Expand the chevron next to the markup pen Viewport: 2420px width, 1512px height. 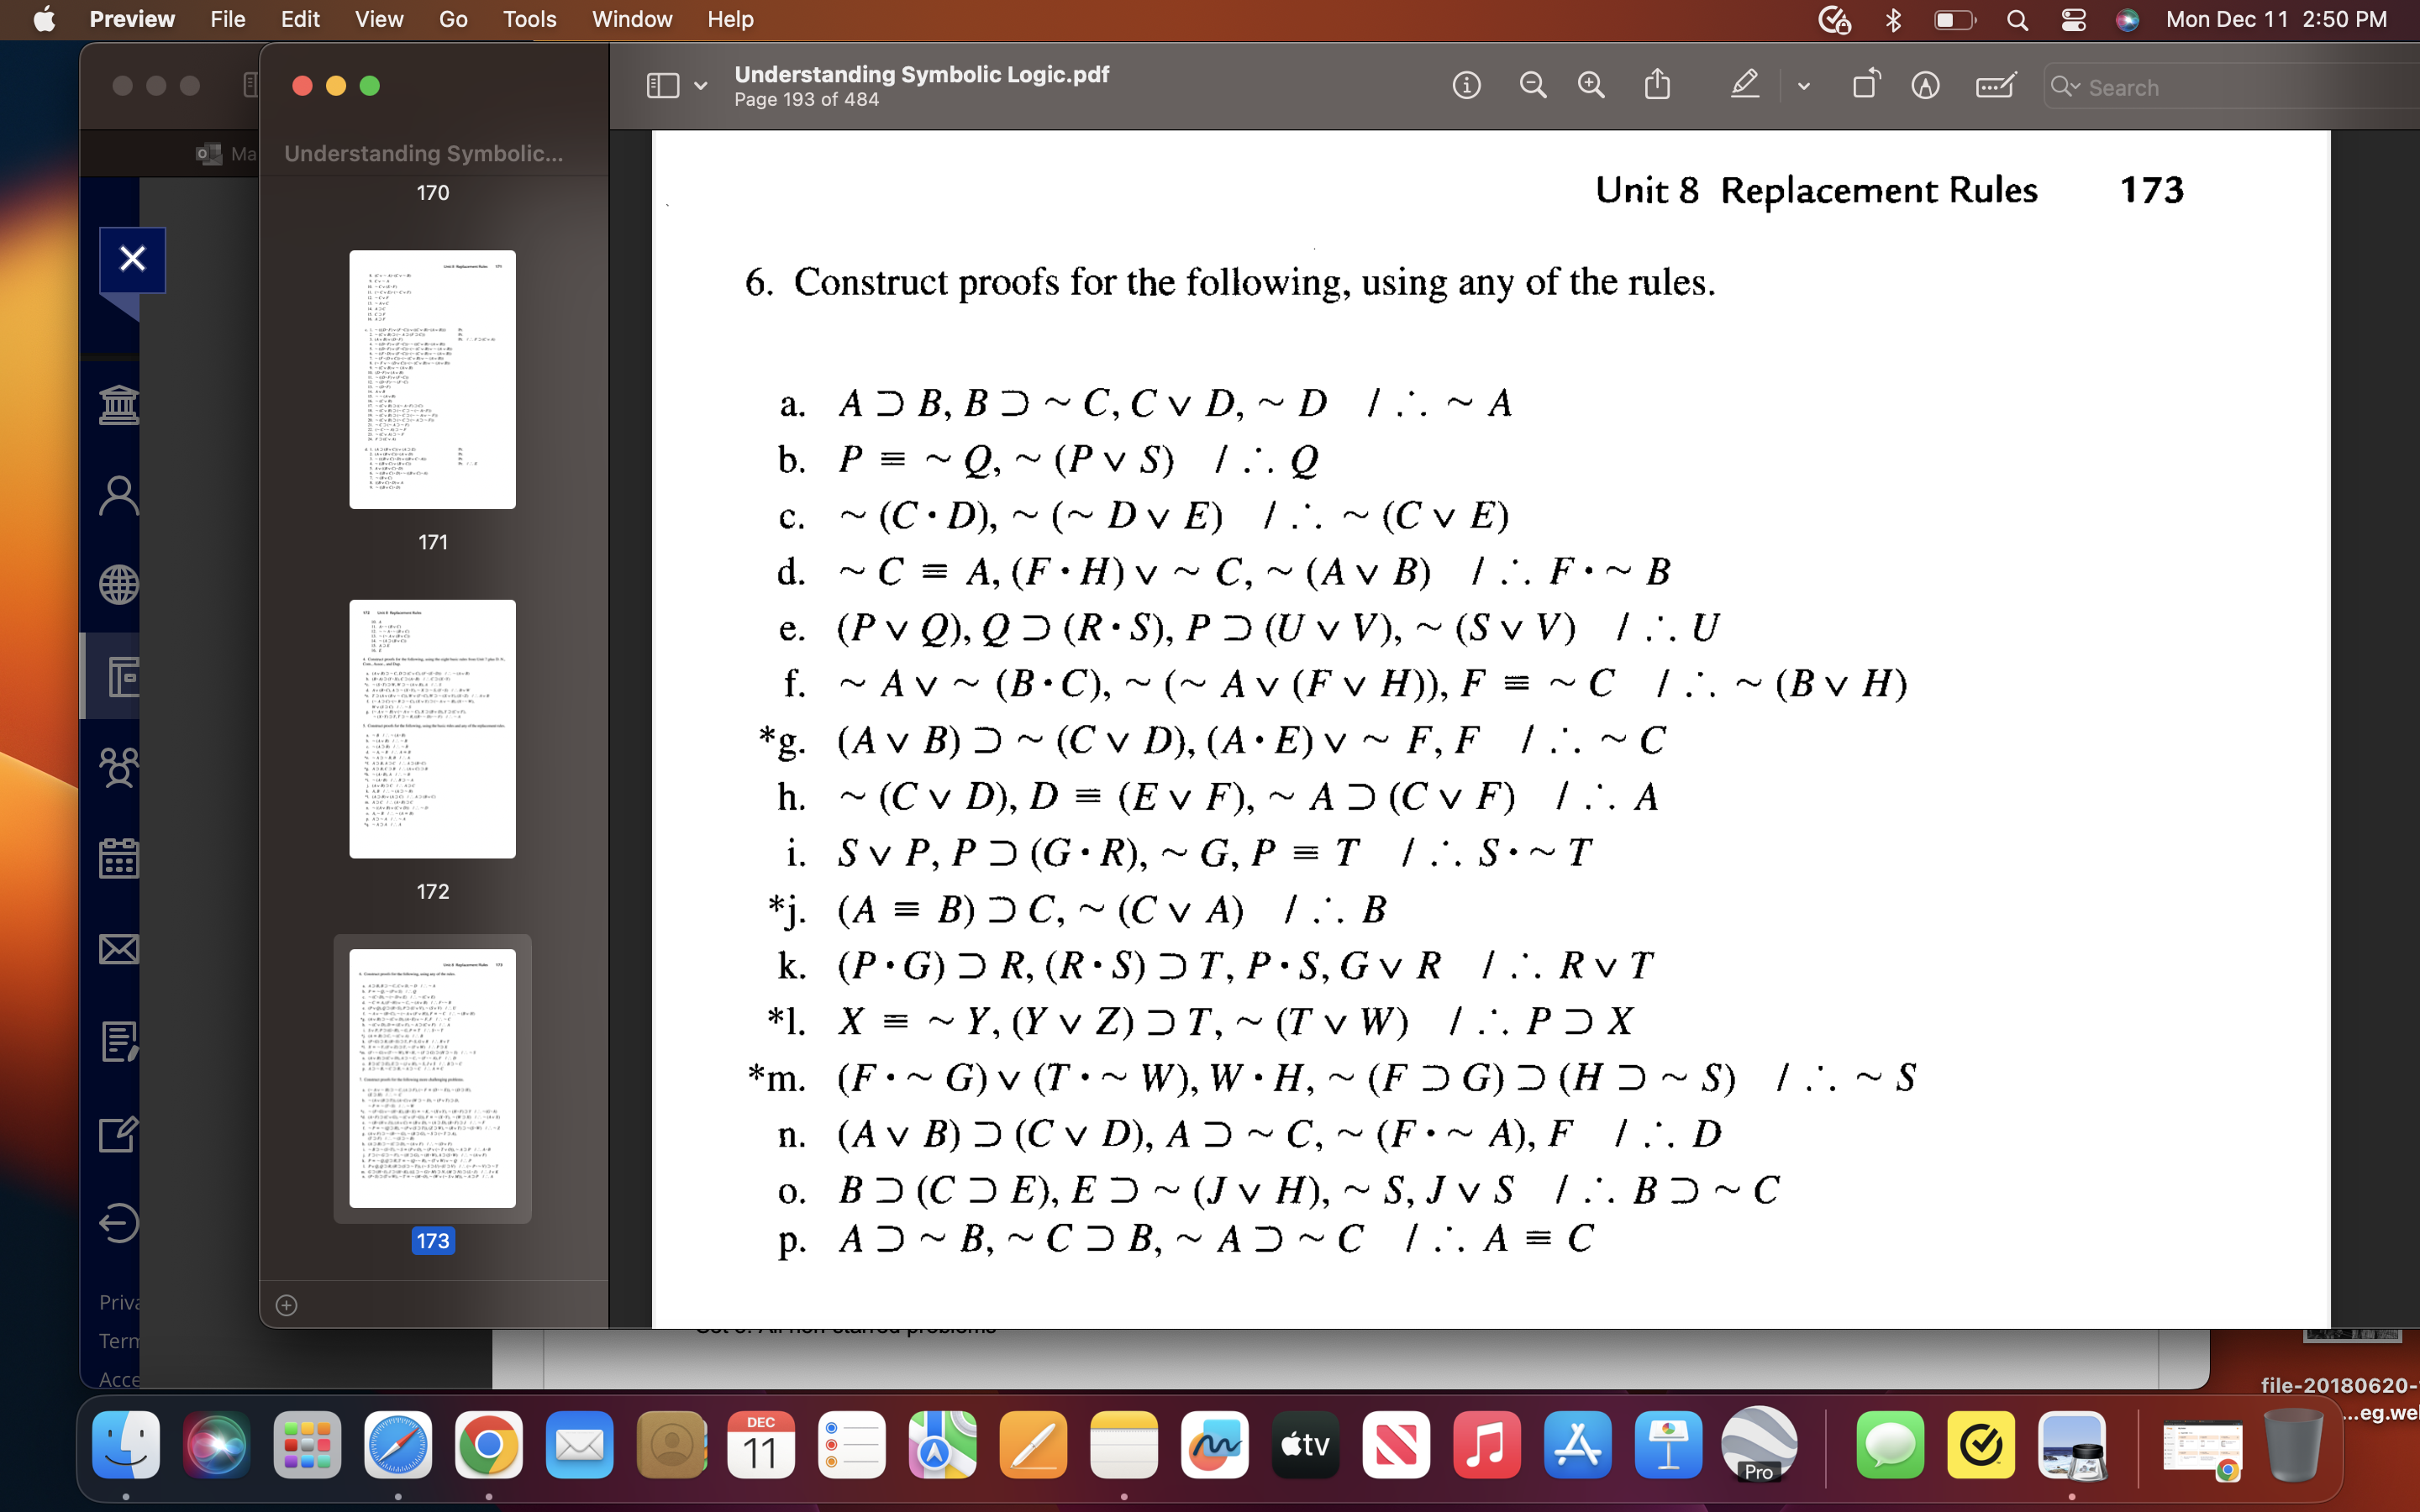tap(1803, 87)
